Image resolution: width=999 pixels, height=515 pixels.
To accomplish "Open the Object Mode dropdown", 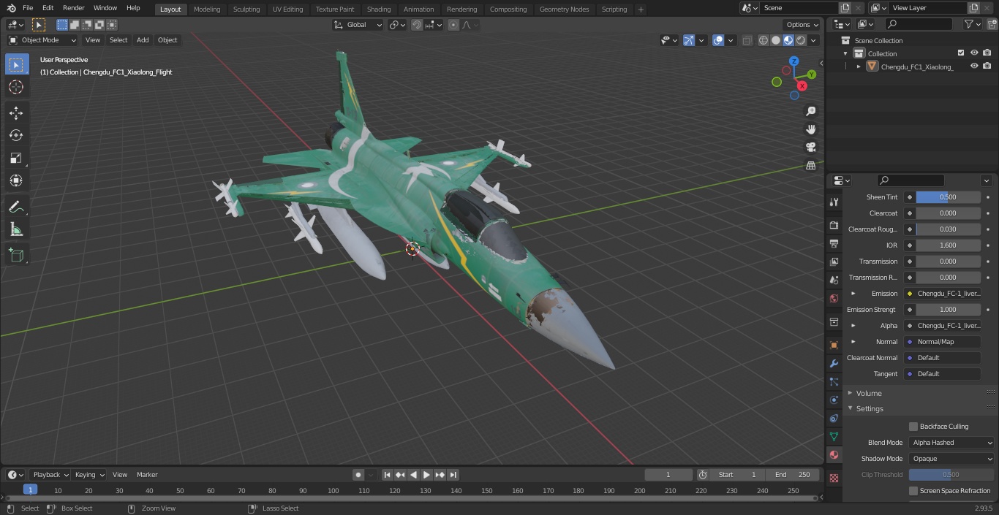I will pos(42,40).
